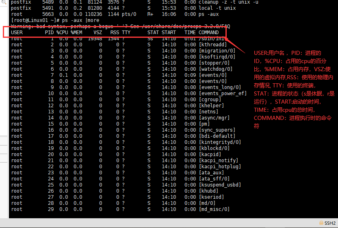Viewport: 338px width, 228px height.
Task: Click the [khelper] process name
Action: pos(212,106)
